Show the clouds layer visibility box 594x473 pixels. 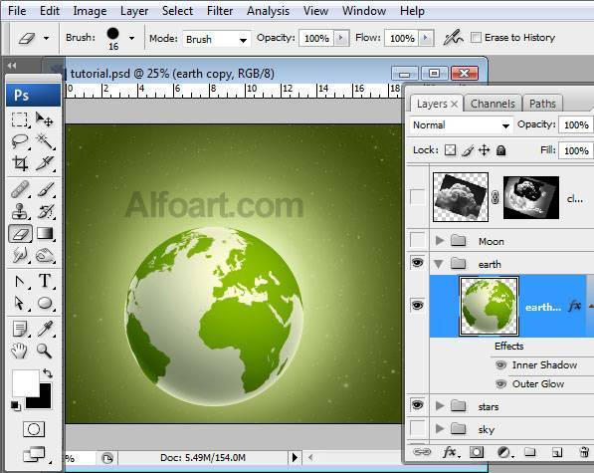pyautogui.click(x=418, y=197)
